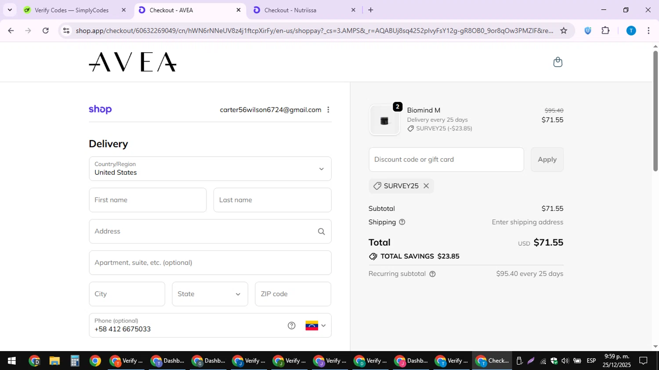Focus the ZIP code field
The height and width of the screenshot is (370, 659).
293,294
